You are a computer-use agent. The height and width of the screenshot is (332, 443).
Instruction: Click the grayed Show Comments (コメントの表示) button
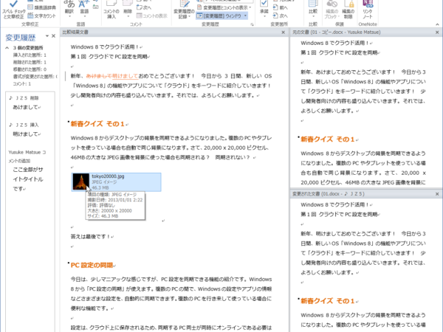152,15
